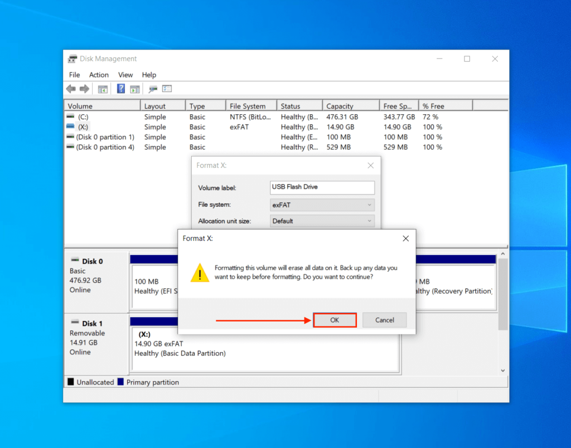Click the yellow warning triangle icon

[x=200, y=273]
